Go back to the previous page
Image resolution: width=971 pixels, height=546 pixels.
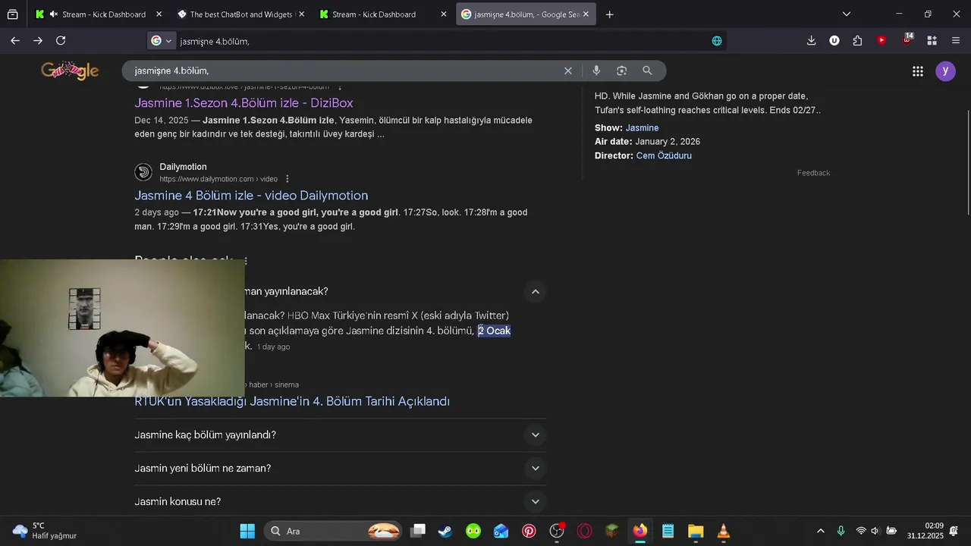pyautogui.click(x=15, y=40)
